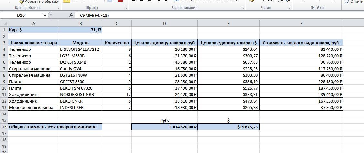
Task: Click the Name Box showing D16
Action: point(21,16)
